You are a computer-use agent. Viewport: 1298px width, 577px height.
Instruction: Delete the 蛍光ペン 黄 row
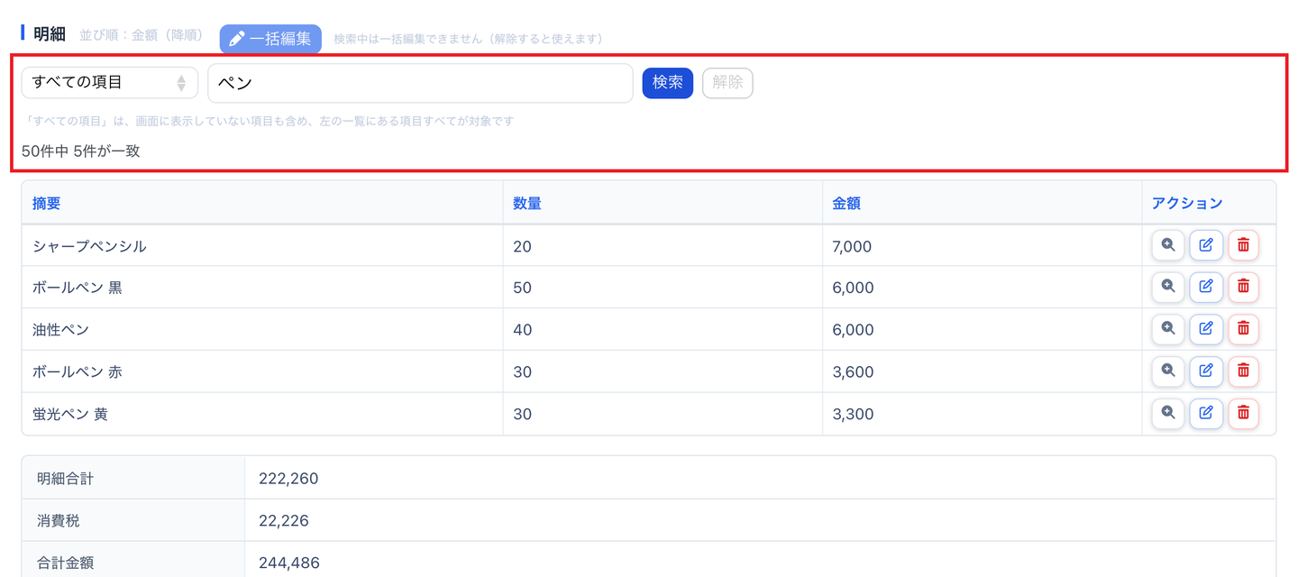tap(1243, 413)
